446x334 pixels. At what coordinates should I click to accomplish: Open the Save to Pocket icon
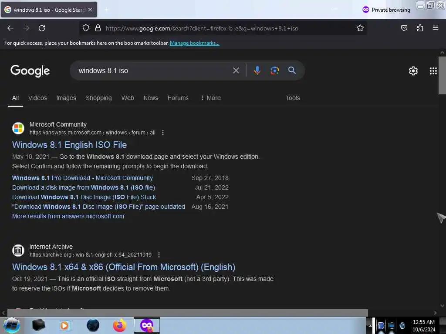point(404,28)
